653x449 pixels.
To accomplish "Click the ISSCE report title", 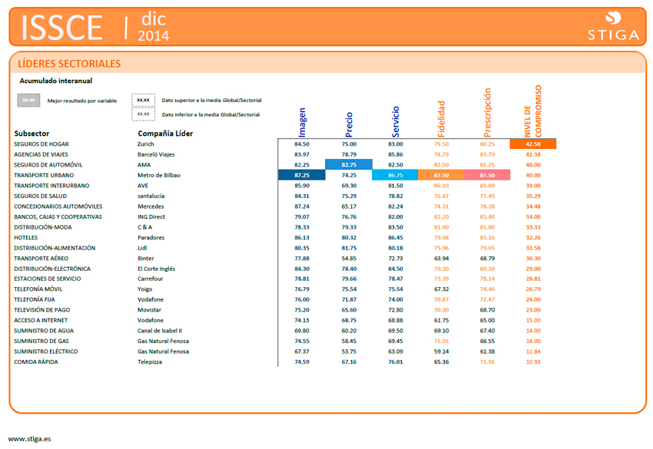I will 61,28.
